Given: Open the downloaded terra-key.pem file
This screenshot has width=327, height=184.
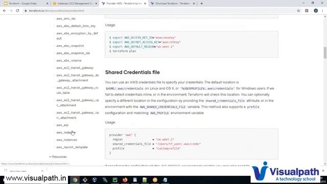Looking at the screenshot, I should click(18, 171).
